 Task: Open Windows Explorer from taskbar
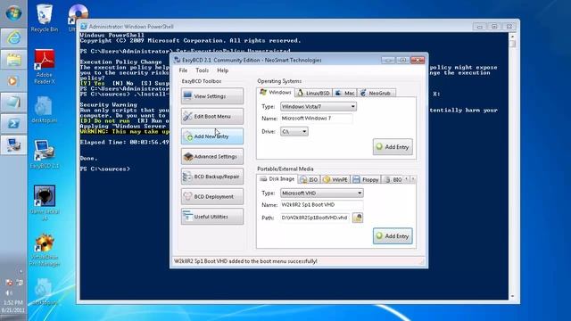pos(13,60)
